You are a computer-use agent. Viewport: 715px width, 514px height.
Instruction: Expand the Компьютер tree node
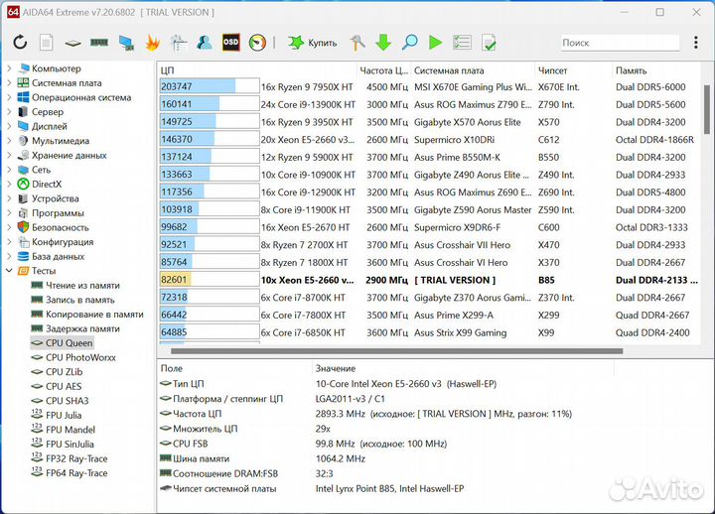(x=10, y=69)
